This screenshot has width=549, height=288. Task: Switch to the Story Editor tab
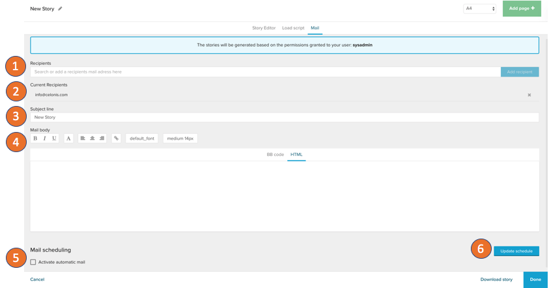[x=264, y=28]
